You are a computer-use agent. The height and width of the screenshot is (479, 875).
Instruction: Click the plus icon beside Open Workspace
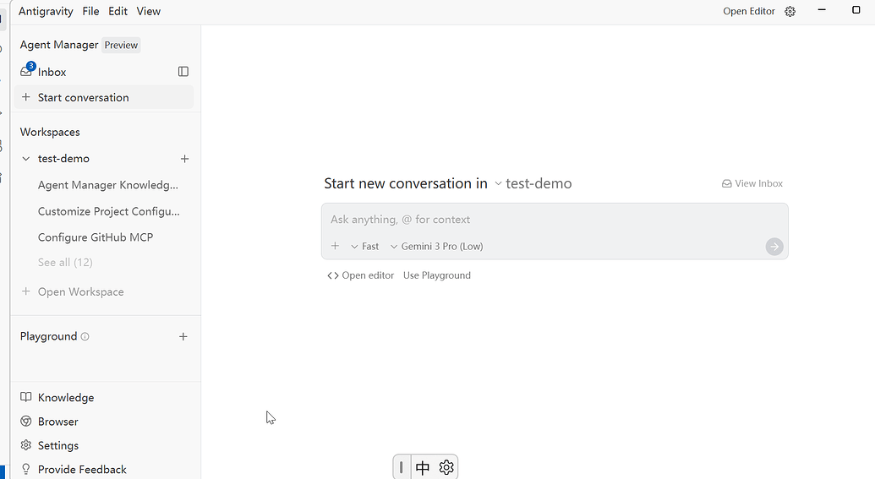25,291
